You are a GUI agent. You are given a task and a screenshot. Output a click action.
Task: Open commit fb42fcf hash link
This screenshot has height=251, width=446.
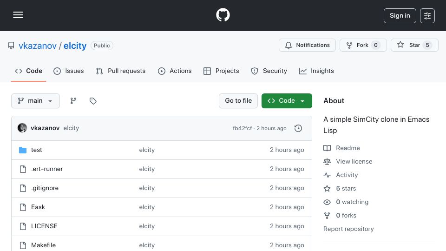coord(242,128)
